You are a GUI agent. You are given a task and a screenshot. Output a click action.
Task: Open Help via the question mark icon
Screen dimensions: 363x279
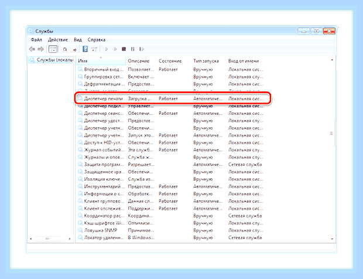(85, 49)
